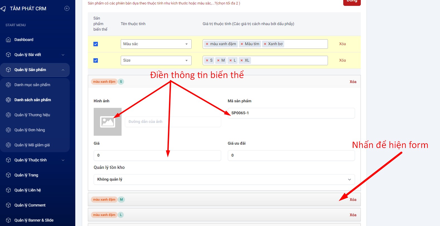Screen dimensions: 440x226
Task: Uncheck the Size variant checkbox
Action: (x=96, y=60)
